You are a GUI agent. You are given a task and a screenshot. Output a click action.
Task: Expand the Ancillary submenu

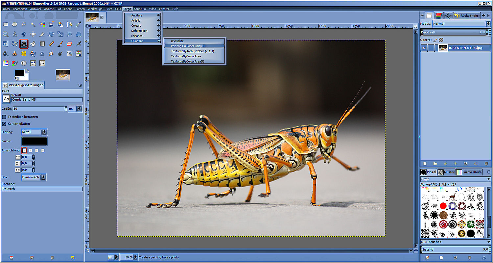tap(142, 15)
